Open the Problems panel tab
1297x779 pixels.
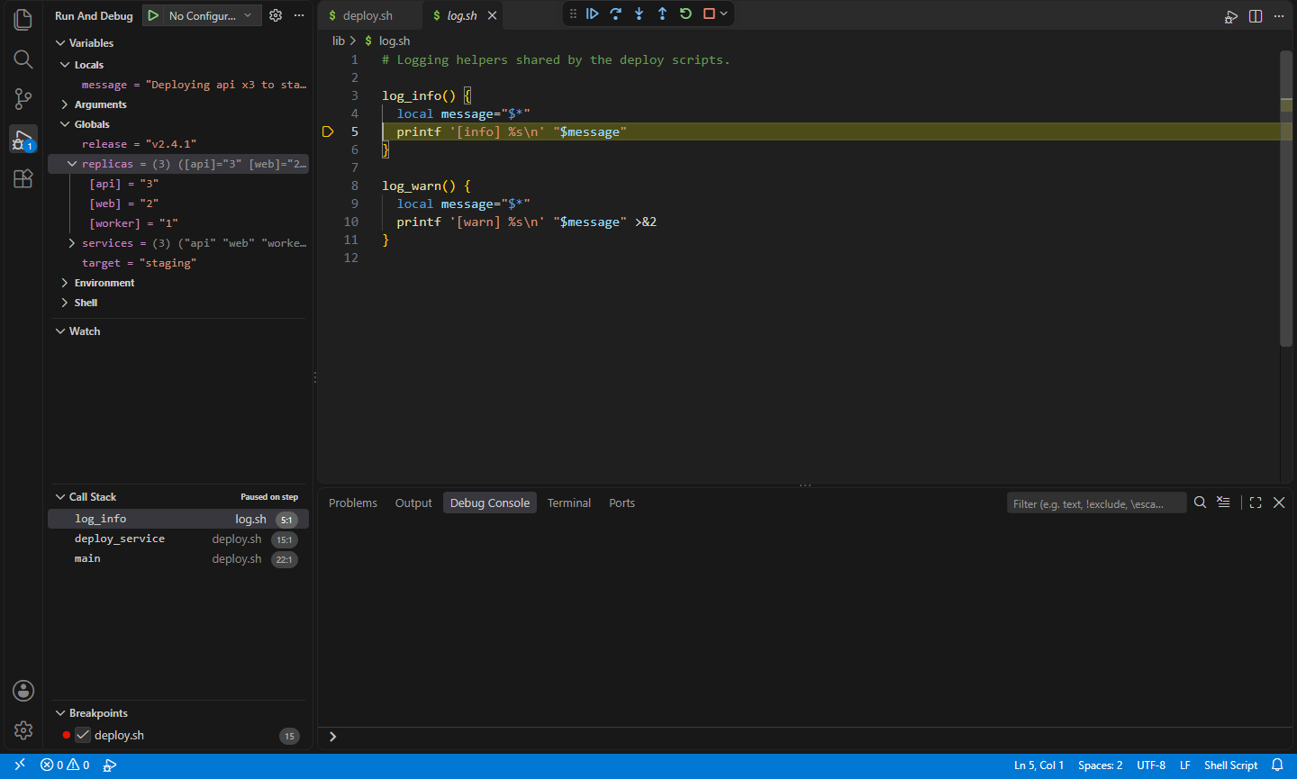point(353,503)
